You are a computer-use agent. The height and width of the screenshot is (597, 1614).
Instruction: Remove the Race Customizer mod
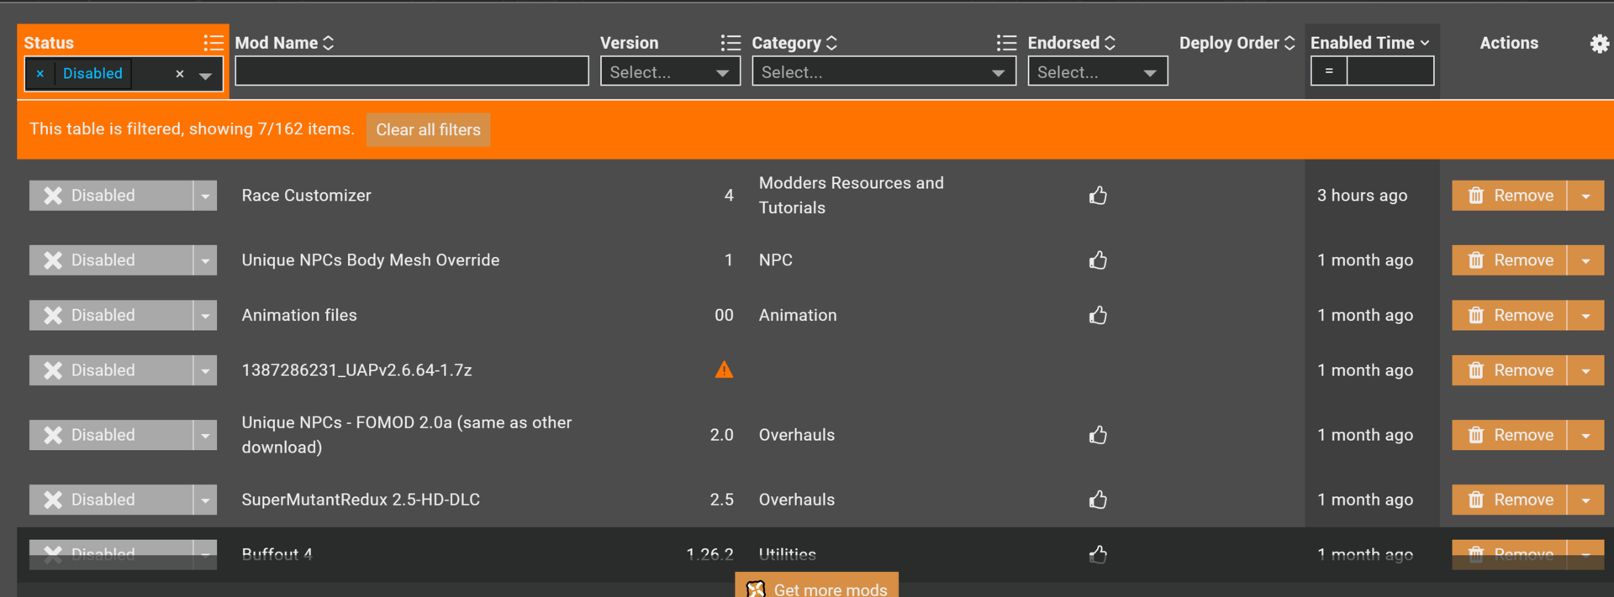(x=1509, y=196)
